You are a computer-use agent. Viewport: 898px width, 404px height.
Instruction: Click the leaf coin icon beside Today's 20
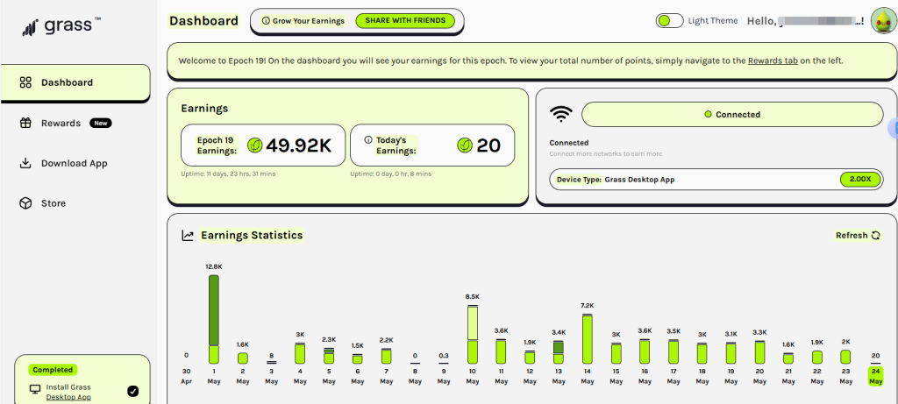(x=465, y=145)
